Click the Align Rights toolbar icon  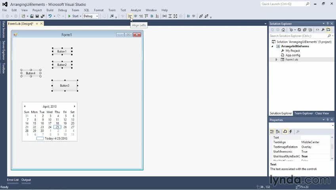pos(141,16)
